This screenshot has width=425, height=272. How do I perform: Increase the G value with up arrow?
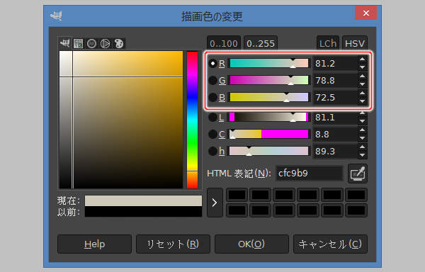(x=363, y=76)
